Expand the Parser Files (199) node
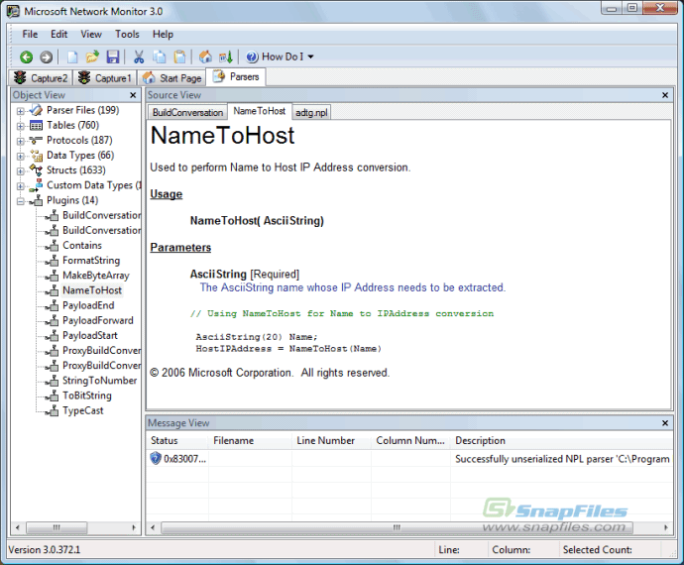 pos(21,111)
